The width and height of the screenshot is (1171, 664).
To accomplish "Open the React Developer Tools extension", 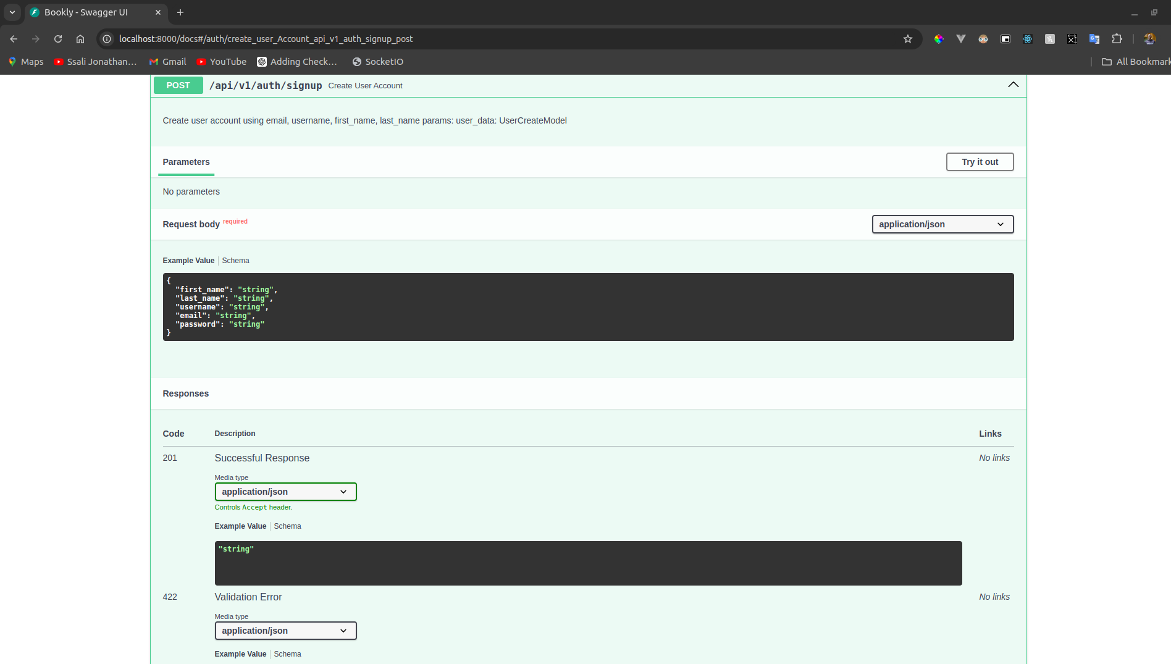I will pos(1028,38).
